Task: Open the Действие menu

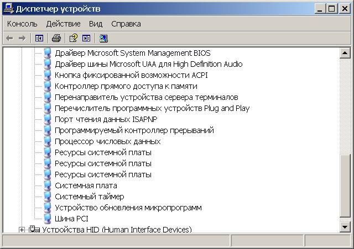Action: 63,24
